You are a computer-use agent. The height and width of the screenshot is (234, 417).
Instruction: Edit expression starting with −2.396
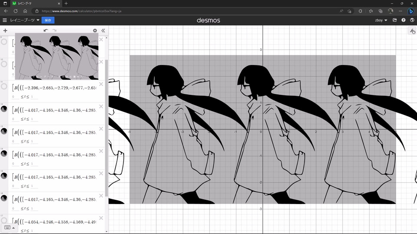tap(54, 88)
